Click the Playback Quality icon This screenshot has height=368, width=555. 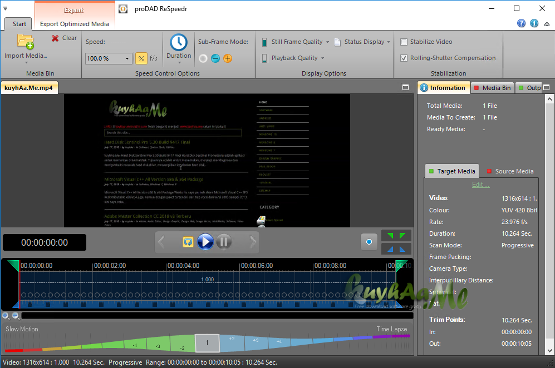click(264, 58)
